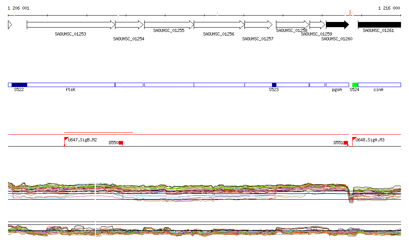This screenshot has height=244, width=409.
Task: Click the annotation box below SAOUHSC_01256
Action: pyautogui.click(x=219, y=85)
